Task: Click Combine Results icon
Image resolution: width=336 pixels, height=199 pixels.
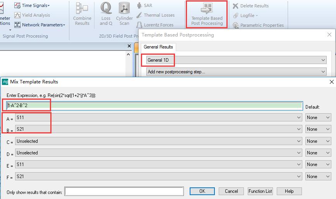Action: tap(82, 14)
